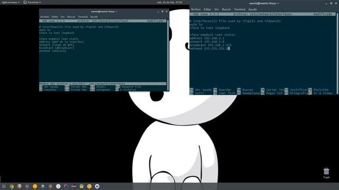Minimize the right terminal window
Screen dimensions: 339x190
[x=326, y=3]
